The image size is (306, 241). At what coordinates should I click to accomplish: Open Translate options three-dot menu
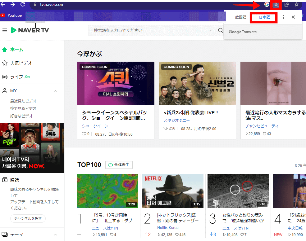pyautogui.click(x=283, y=17)
